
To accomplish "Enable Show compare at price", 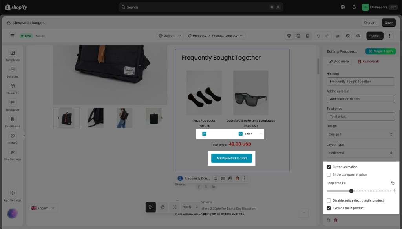I will click(329, 175).
